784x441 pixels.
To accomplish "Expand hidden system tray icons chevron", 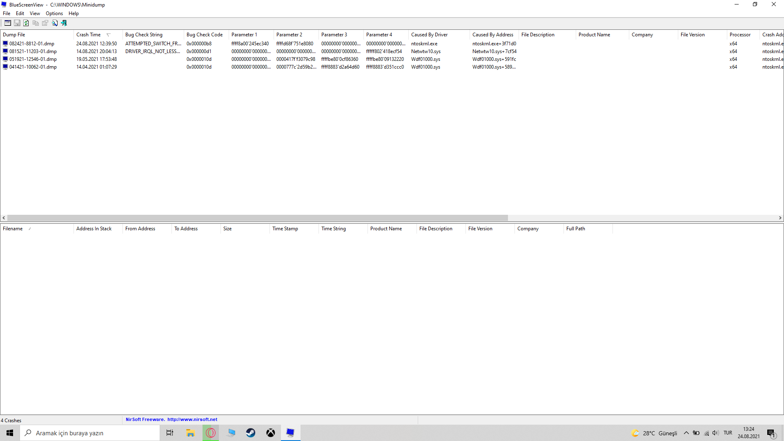I will click(x=686, y=433).
